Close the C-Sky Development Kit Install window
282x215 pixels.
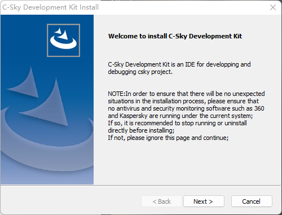273,7
